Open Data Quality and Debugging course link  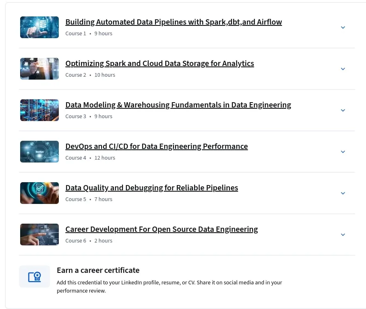[x=151, y=188]
